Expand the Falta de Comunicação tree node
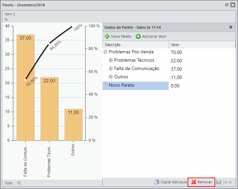 [x=111, y=69]
